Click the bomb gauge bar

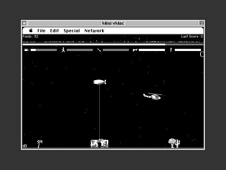[188, 50]
